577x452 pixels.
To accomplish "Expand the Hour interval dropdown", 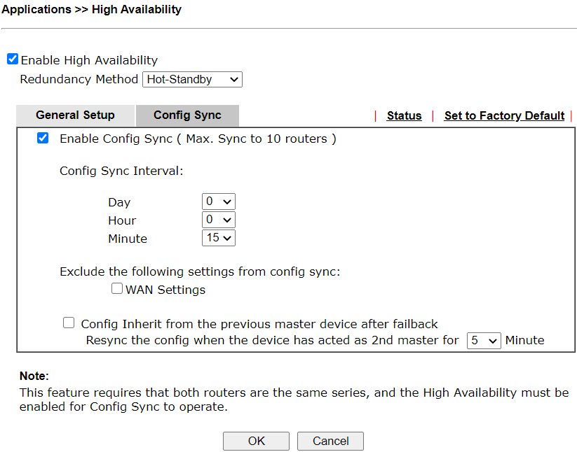I will coord(218,220).
